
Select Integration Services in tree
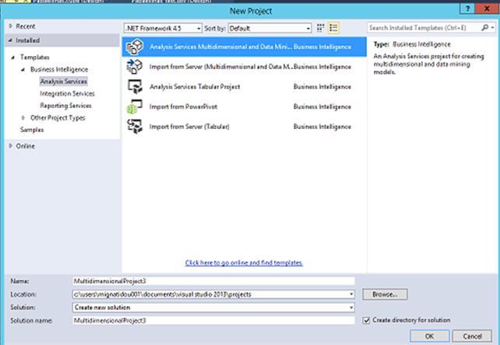point(67,93)
